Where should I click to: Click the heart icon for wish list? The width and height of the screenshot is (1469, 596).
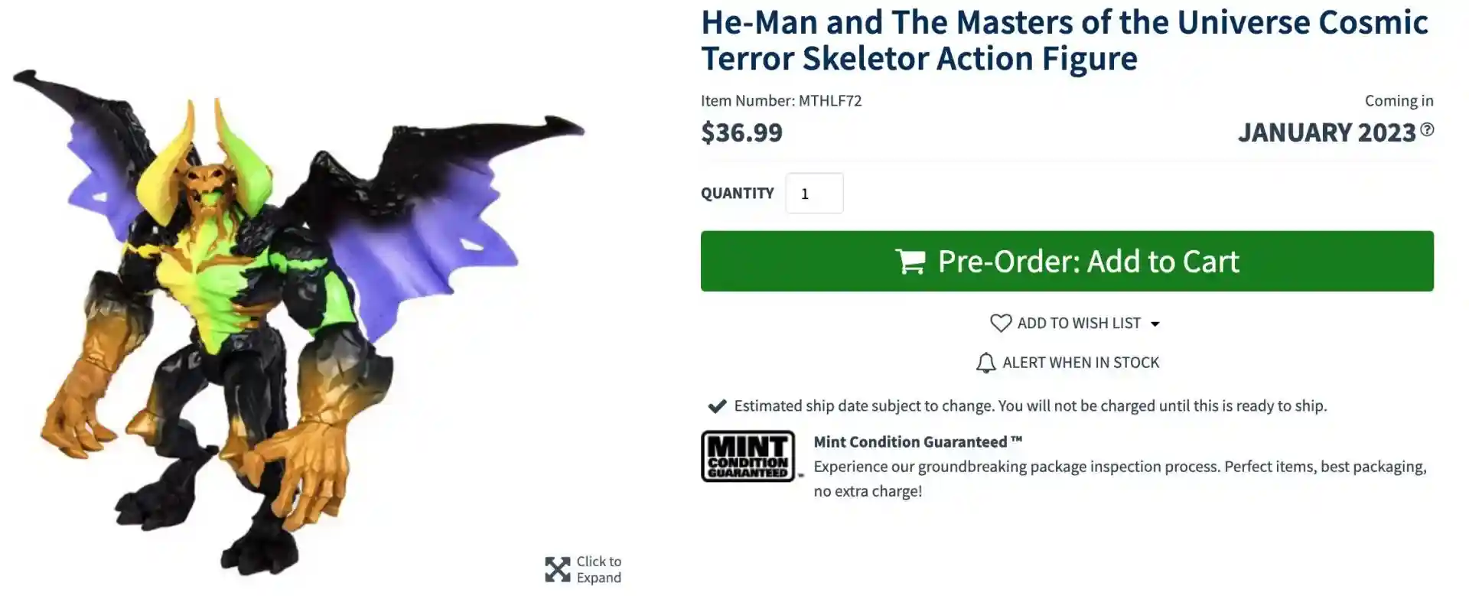coord(1000,324)
